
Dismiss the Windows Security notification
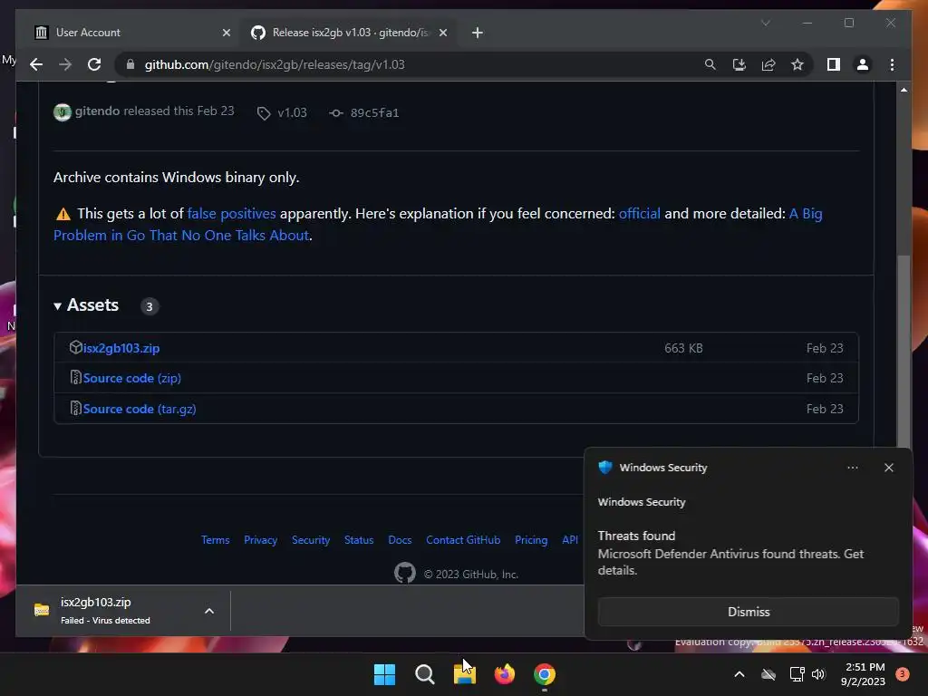(x=748, y=612)
